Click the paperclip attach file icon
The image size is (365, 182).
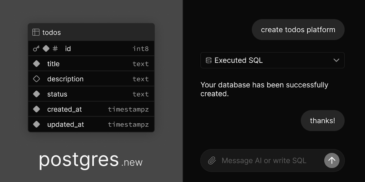tap(212, 161)
